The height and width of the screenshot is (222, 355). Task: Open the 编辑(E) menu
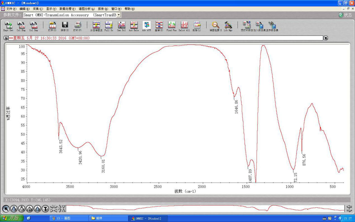tap(25, 9)
